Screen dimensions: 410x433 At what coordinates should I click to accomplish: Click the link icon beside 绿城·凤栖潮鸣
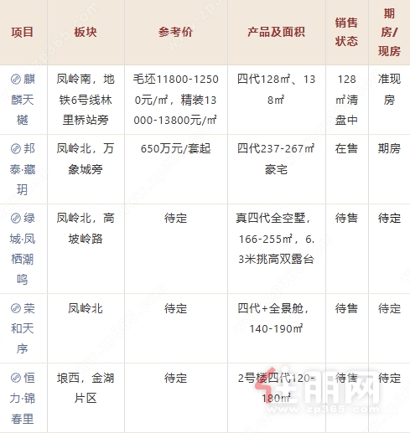click(16, 219)
